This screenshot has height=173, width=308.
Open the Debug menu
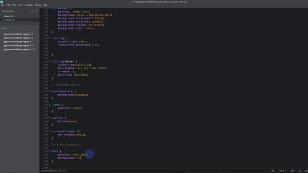tap(38, 5)
